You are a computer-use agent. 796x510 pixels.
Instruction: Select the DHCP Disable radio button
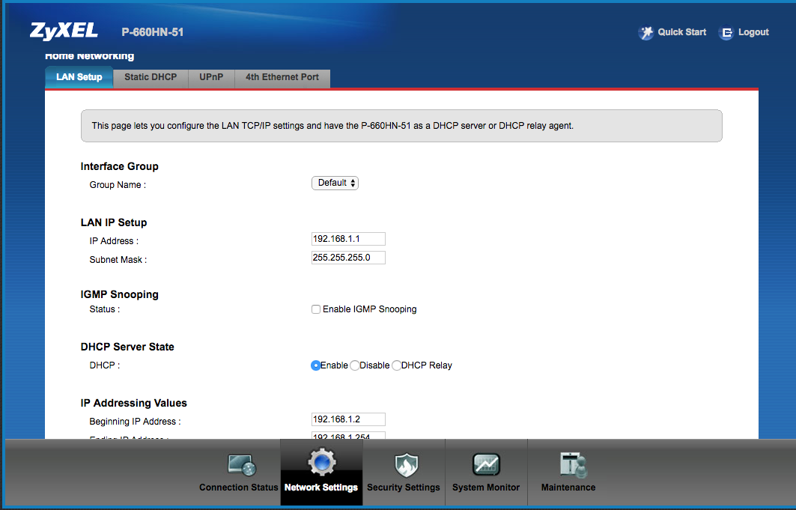click(355, 365)
